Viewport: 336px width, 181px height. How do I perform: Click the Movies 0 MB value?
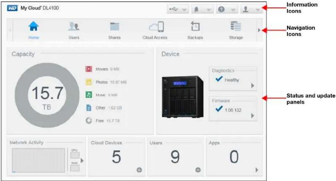tap(115, 69)
